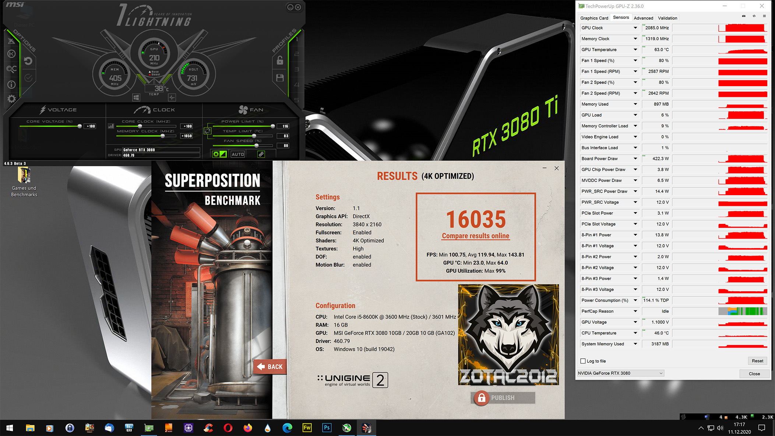Click Compare results online link
Screen dimensions: 775x436
(x=475, y=235)
